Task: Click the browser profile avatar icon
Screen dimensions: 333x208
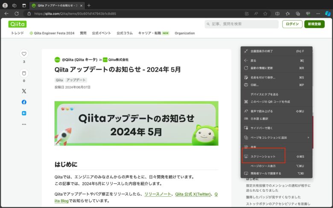Action: [x=5, y=6]
